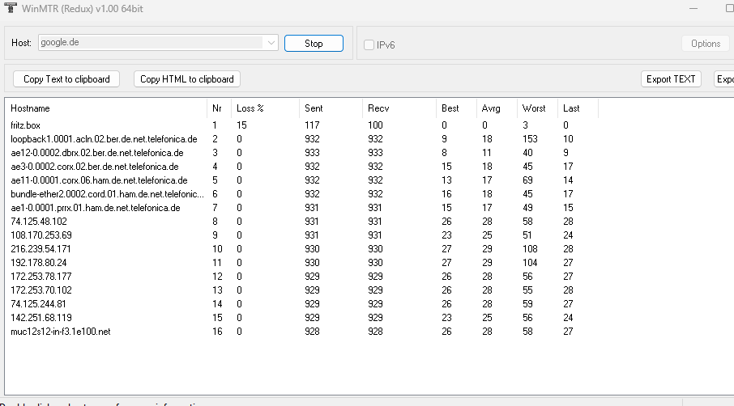Click the Recv column header
This screenshot has width=734, height=406.
(399, 108)
